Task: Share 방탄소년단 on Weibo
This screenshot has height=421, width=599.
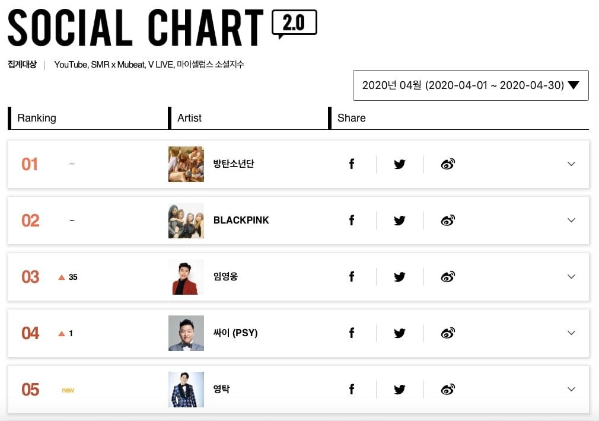Action: 448,164
